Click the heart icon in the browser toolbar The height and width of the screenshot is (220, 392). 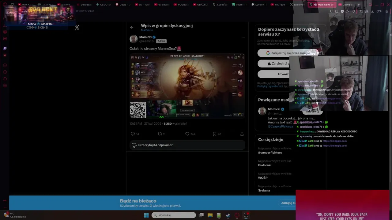tap(353, 11)
